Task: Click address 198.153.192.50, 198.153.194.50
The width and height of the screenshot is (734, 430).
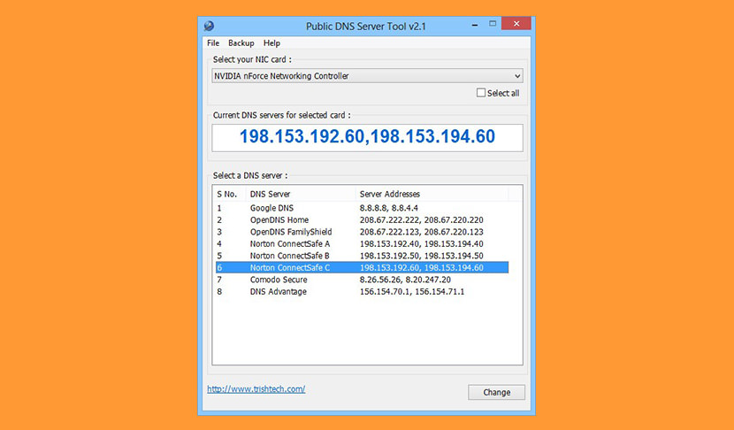Action: [421, 256]
